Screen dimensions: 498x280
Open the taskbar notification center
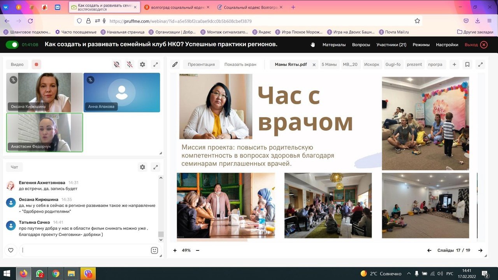[485, 273]
